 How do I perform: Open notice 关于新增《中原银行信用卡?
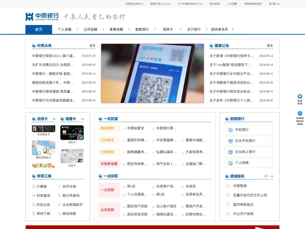point(231,56)
